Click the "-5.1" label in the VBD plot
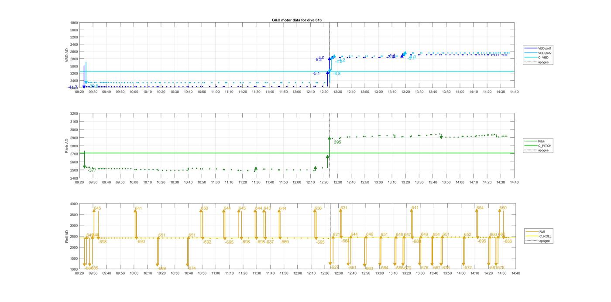 (316, 74)
